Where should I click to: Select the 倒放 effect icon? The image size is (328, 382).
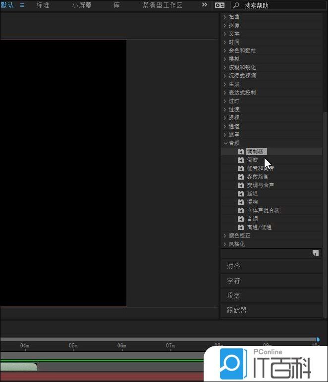pos(241,160)
